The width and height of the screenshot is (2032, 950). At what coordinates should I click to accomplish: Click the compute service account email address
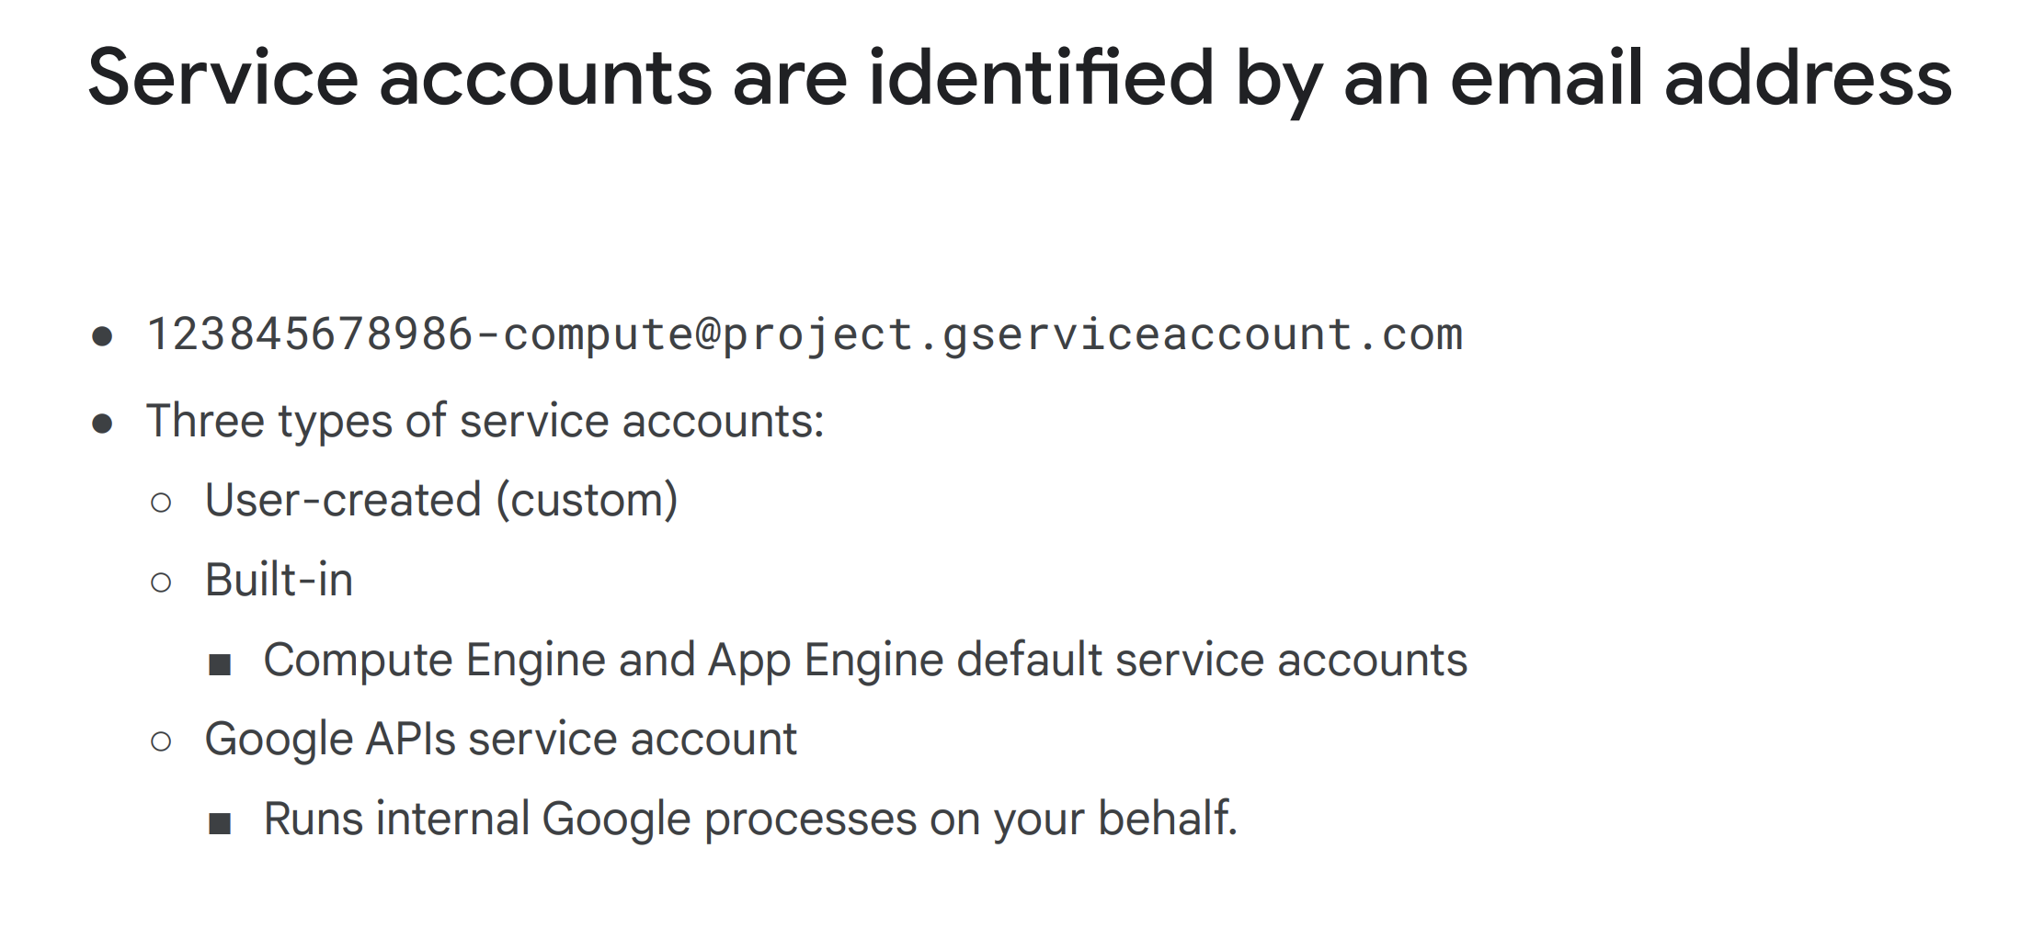click(x=804, y=334)
